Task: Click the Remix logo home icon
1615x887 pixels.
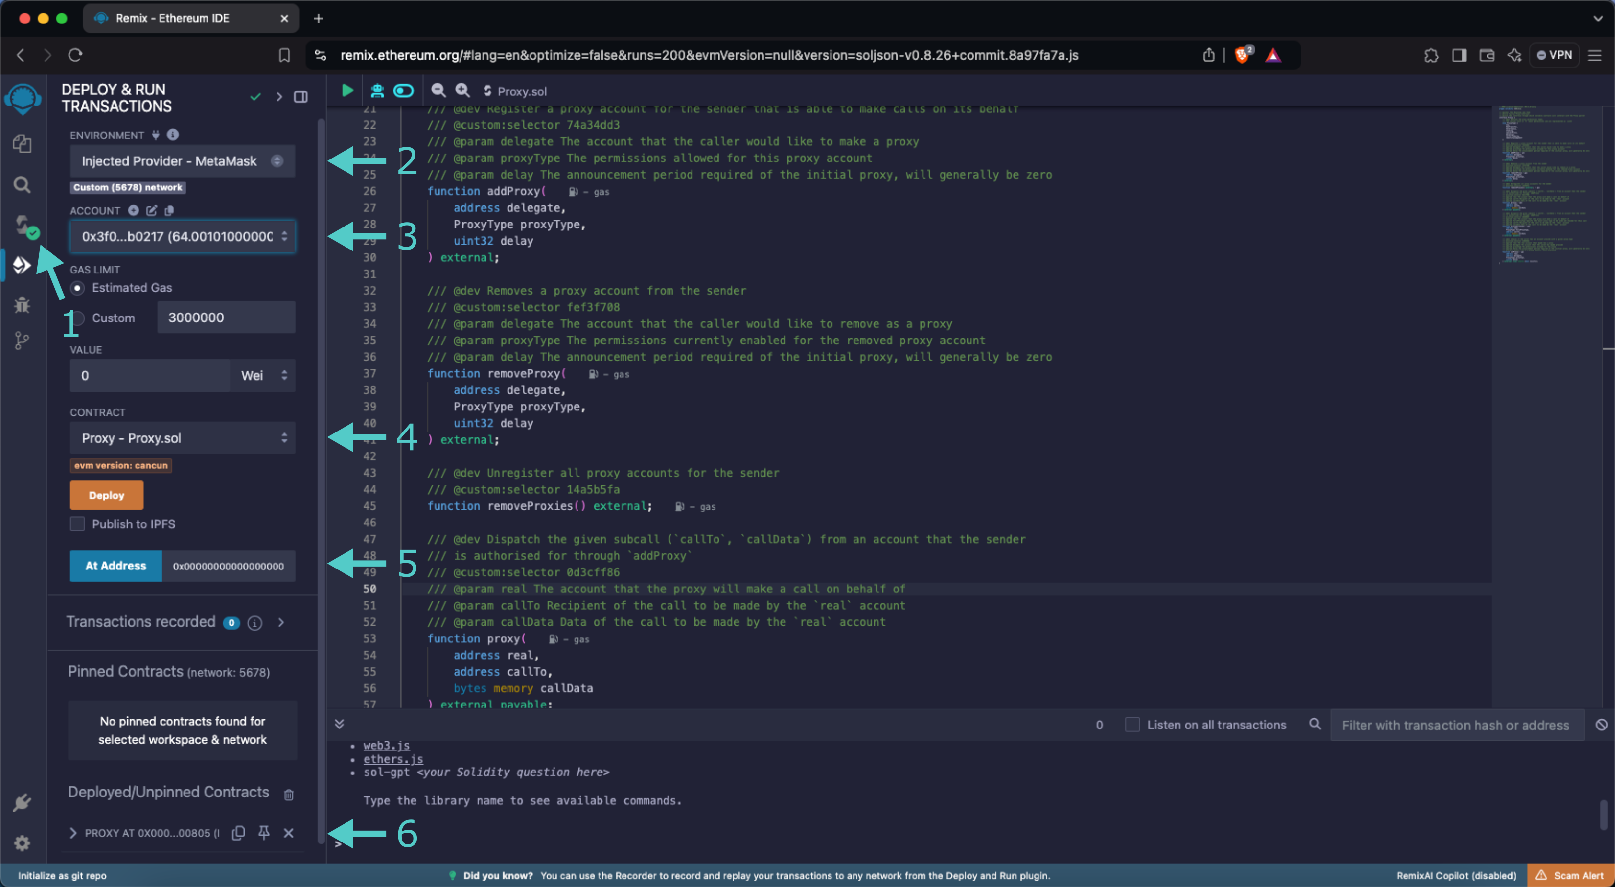Action: (x=23, y=99)
